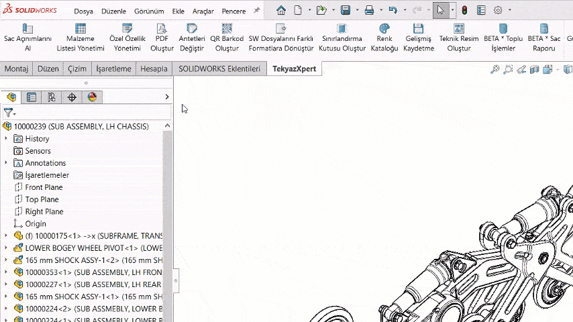The image size is (573, 322).
Task: Select the FeatureManager design tree tab icon
Action: [x=11, y=97]
